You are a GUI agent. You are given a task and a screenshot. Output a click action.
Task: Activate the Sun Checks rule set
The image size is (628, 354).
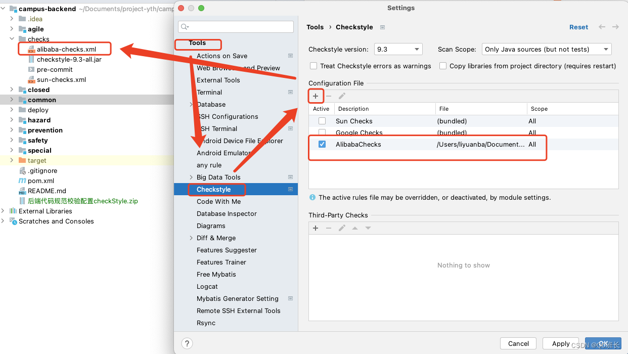322,121
